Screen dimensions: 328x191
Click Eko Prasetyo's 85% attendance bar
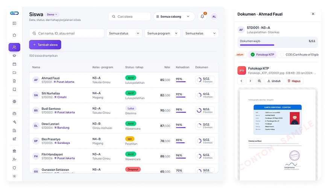click(x=181, y=143)
